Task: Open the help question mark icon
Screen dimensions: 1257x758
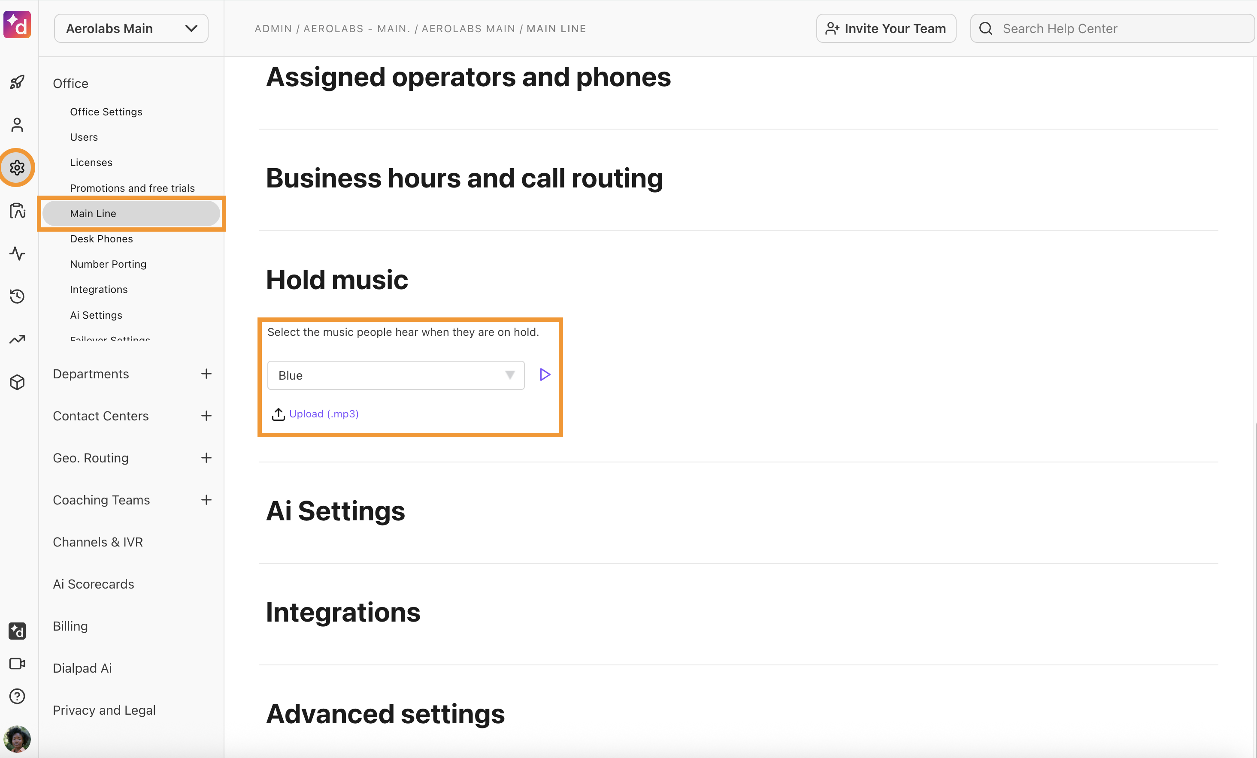Action: point(17,696)
